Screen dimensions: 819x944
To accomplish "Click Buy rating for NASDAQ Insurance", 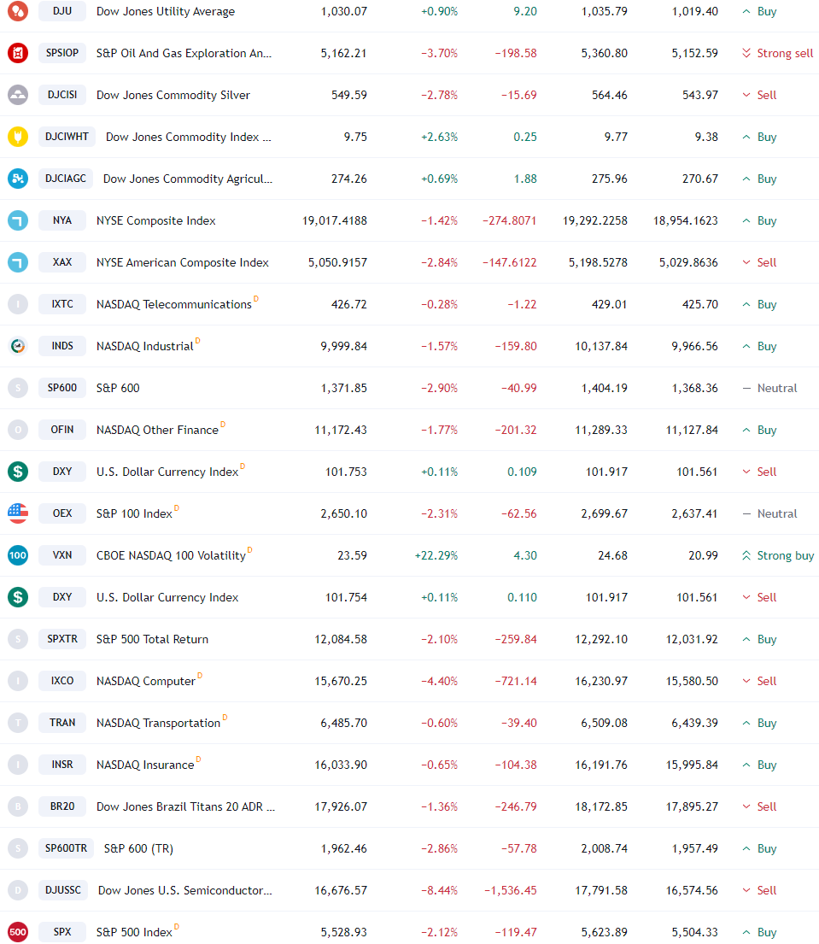I will coord(759,765).
